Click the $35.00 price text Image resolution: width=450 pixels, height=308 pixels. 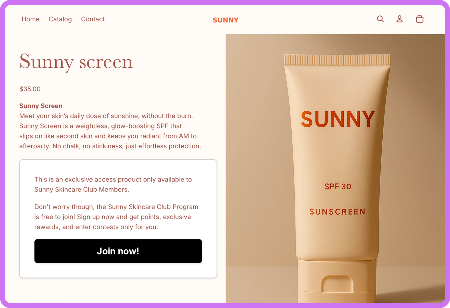click(x=30, y=89)
